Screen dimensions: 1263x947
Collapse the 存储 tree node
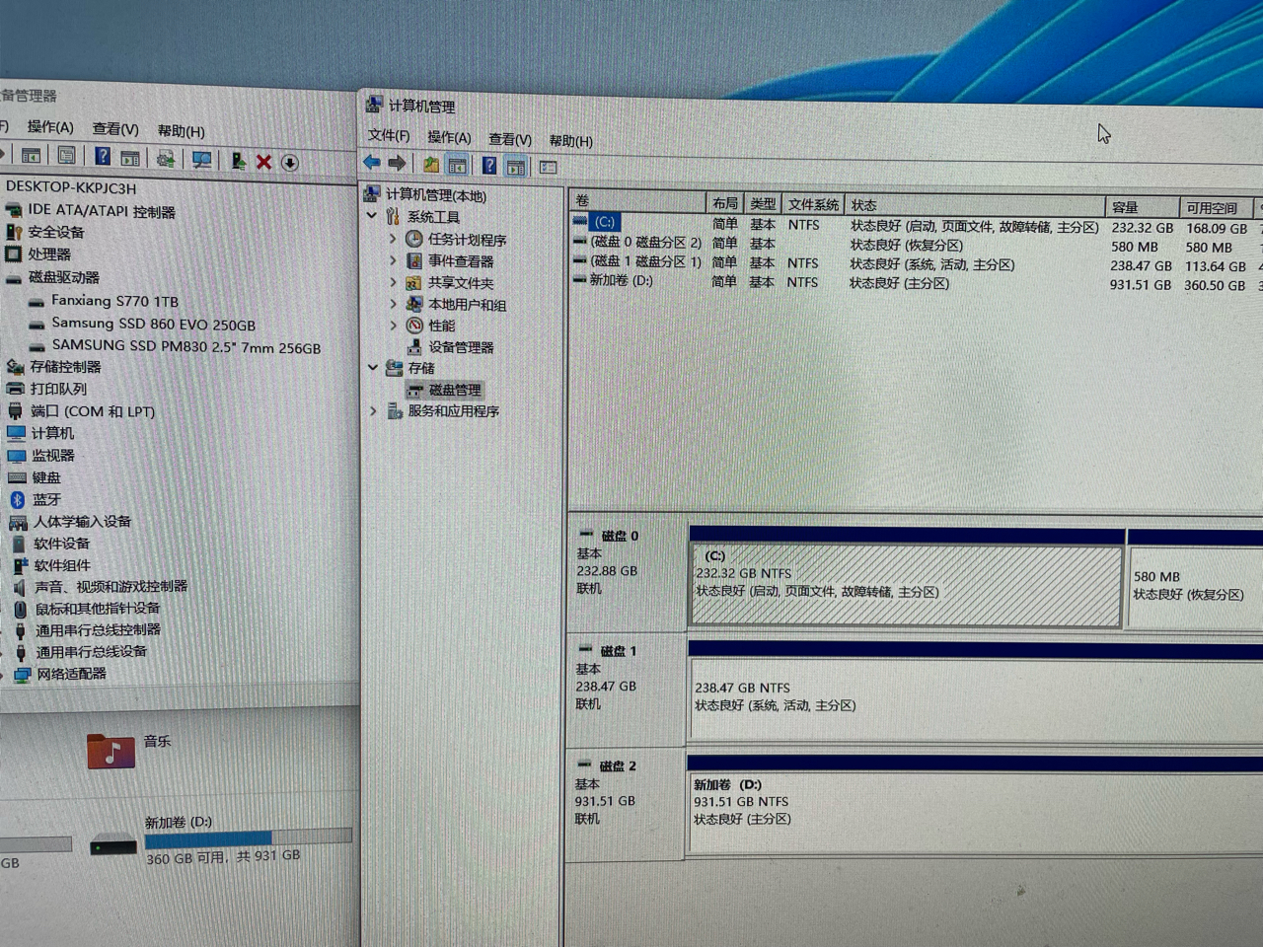pos(373,367)
